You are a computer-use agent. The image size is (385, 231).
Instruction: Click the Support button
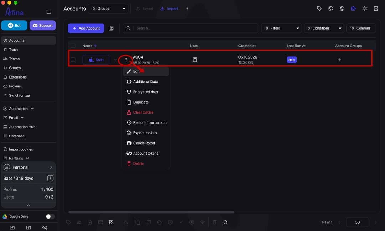43,25
